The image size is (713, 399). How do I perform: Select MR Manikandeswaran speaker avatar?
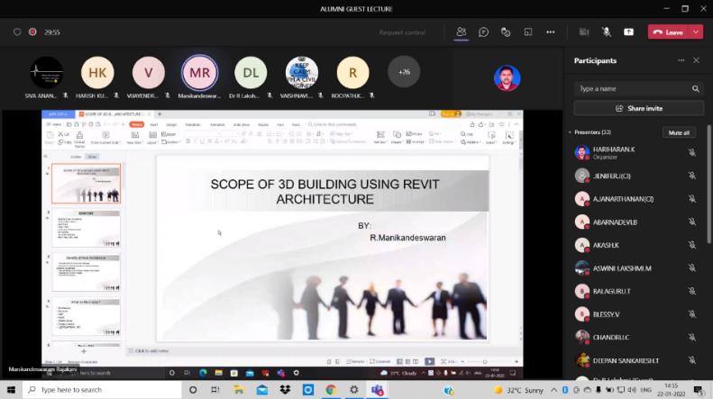(x=199, y=72)
